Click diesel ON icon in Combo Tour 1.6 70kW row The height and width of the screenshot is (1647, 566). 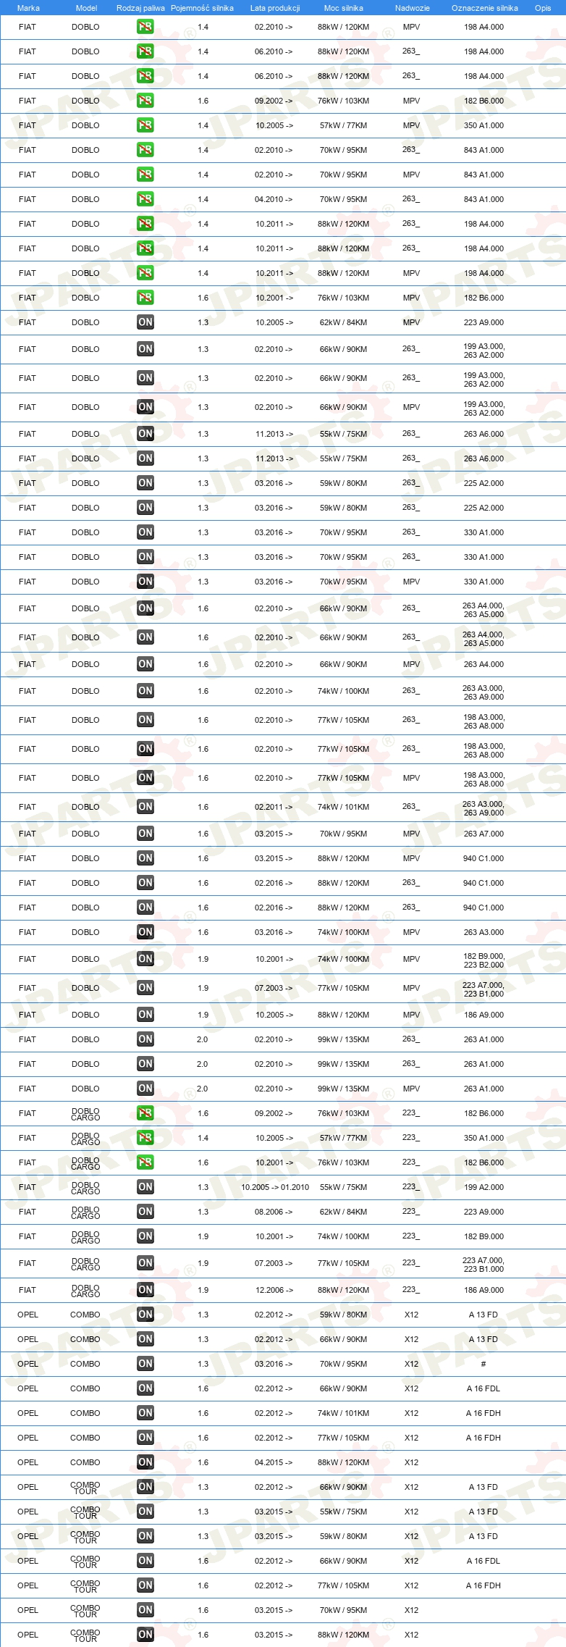(145, 1610)
